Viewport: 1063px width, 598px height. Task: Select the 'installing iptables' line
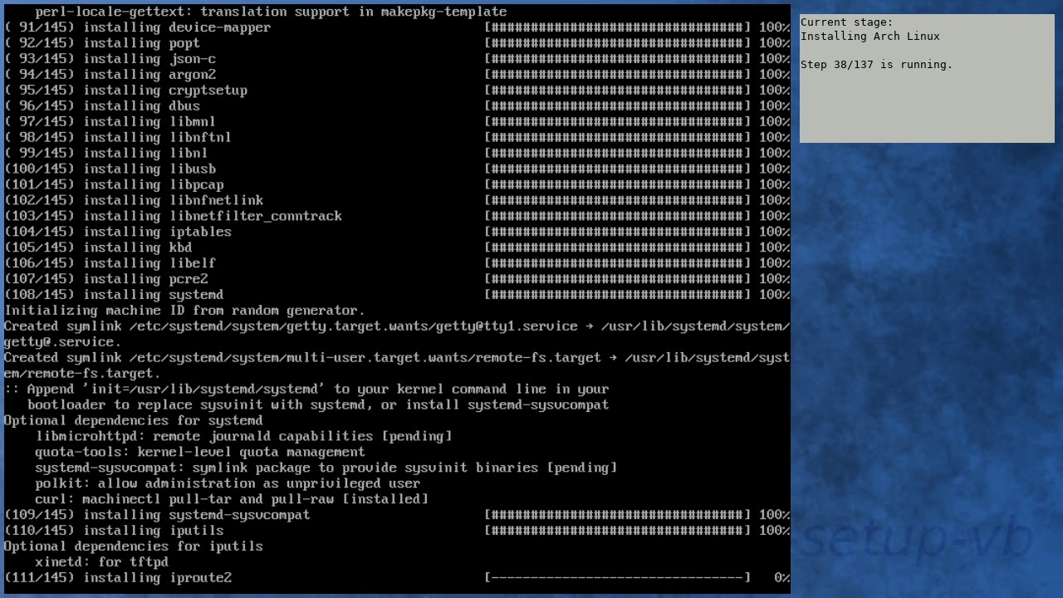397,233
